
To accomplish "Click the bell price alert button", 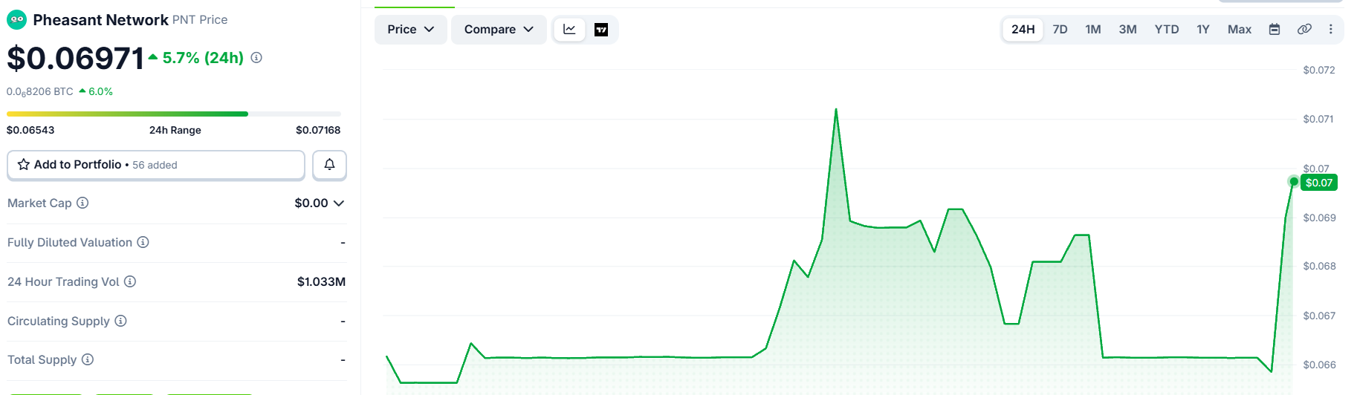I will click(329, 165).
